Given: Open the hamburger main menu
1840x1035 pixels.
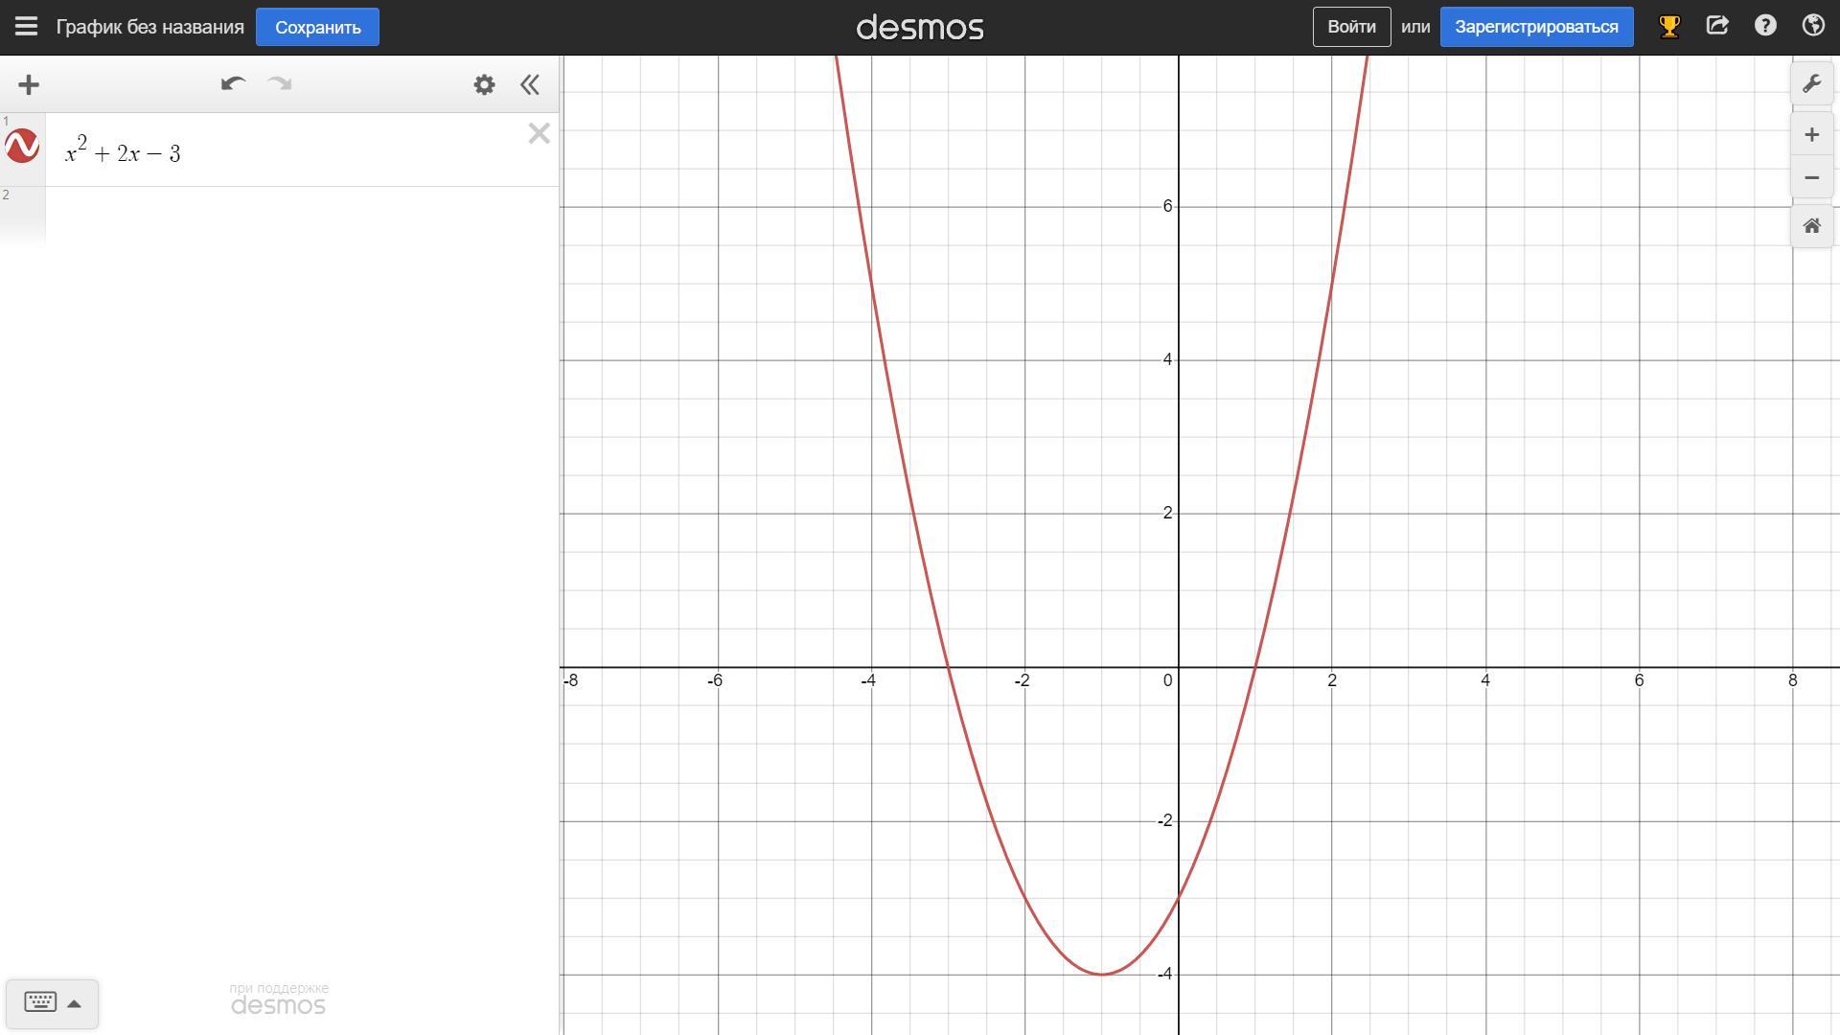Looking at the screenshot, I should click(26, 27).
